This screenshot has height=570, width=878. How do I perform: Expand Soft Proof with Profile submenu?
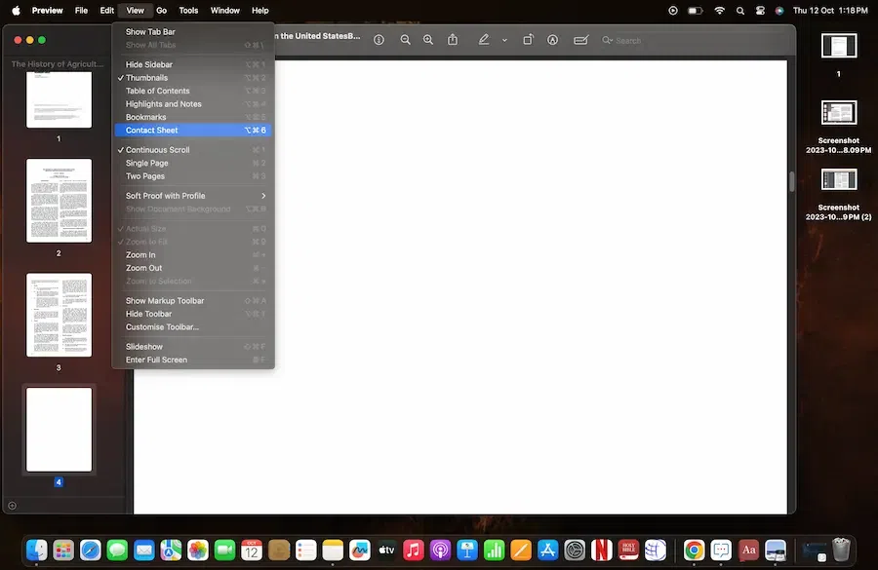pyautogui.click(x=193, y=196)
